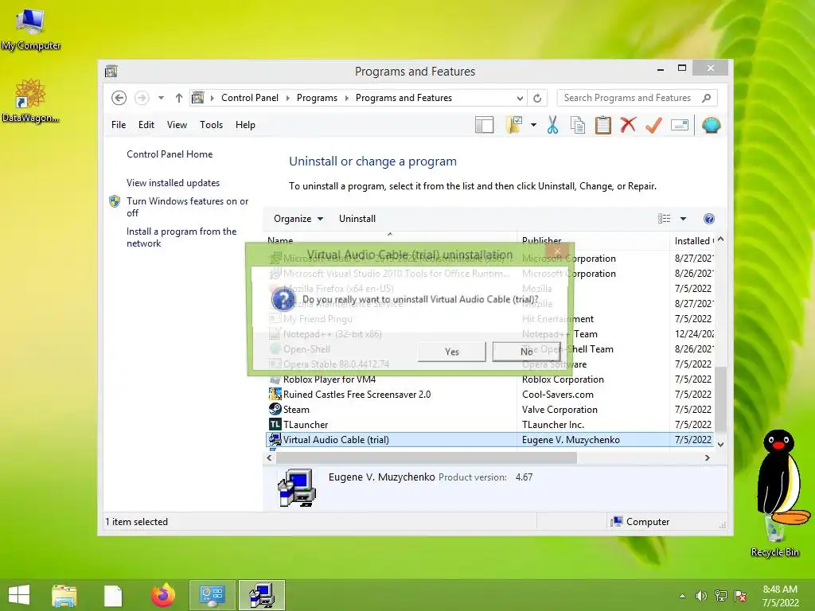Click the blue shell globe toolbar icon
Image resolution: width=815 pixels, height=611 pixels.
pyautogui.click(x=711, y=125)
